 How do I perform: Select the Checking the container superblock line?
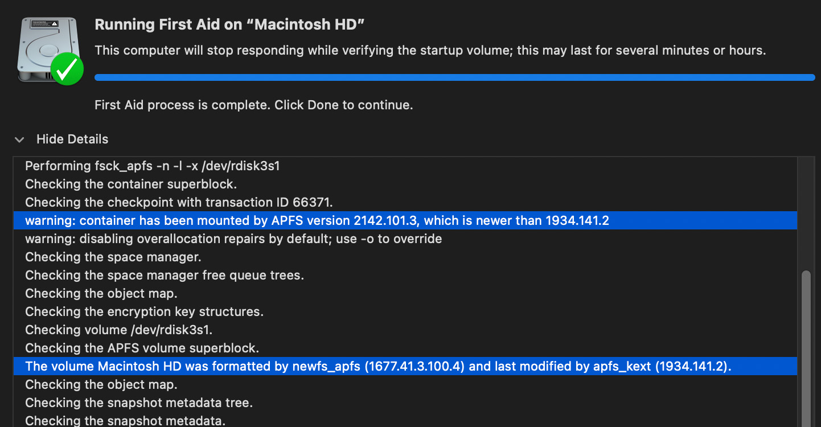click(x=131, y=184)
